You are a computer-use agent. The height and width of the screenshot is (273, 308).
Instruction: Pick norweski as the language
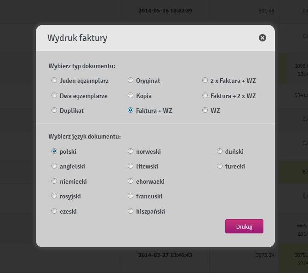[131, 151]
